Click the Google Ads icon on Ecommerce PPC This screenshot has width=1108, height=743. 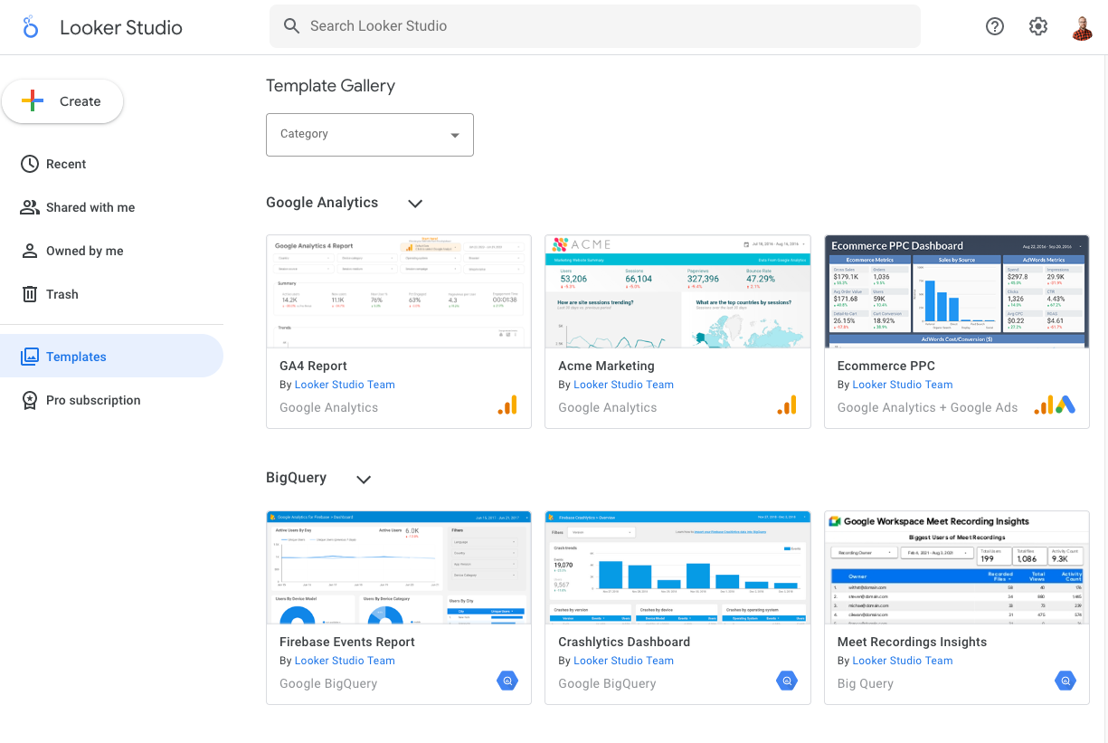click(x=1065, y=405)
